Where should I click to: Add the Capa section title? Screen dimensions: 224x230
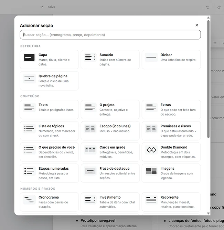(43, 55)
